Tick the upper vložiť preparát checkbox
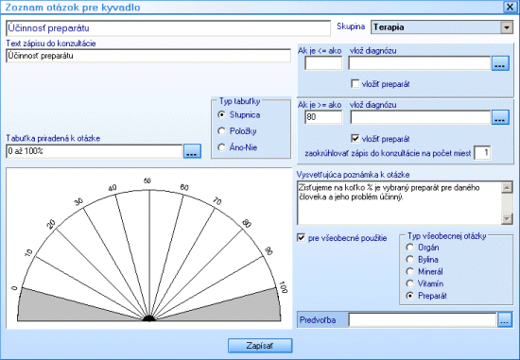This screenshot has width=520, height=360. [355, 84]
